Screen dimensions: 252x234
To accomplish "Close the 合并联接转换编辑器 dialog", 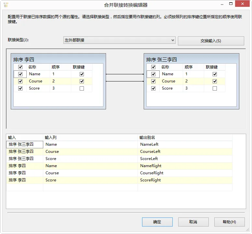I will point(242,4).
